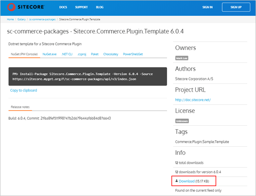Viewport: 256px width, 196px height.
Task: Click the Unknown license badge
Action: [x=182, y=121]
